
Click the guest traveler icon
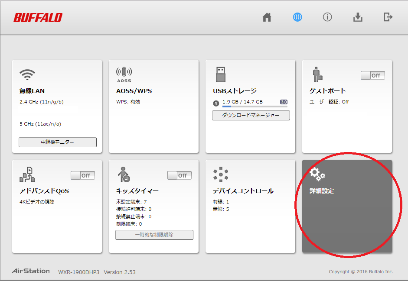coord(317,74)
